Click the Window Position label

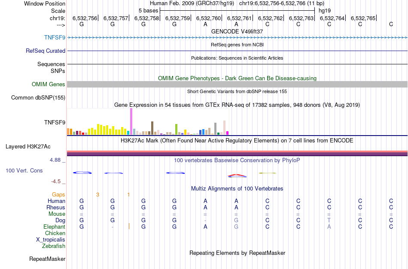click(45, 3)
